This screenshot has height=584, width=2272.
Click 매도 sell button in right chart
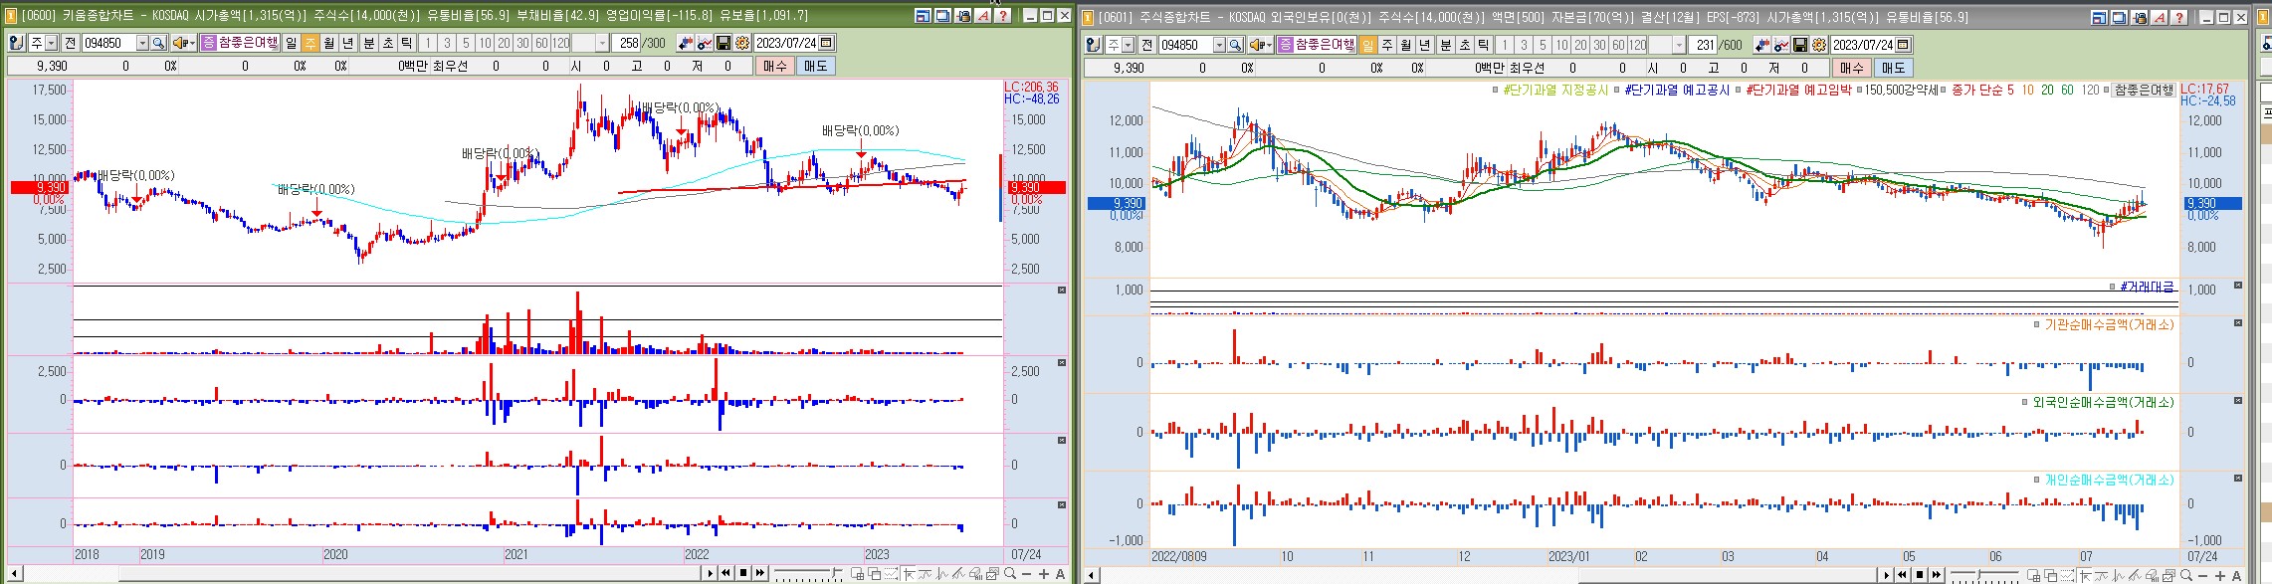click(1893, 68)
